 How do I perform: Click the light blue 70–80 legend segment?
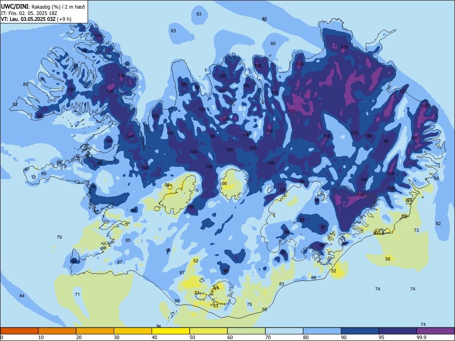point(284,331)
